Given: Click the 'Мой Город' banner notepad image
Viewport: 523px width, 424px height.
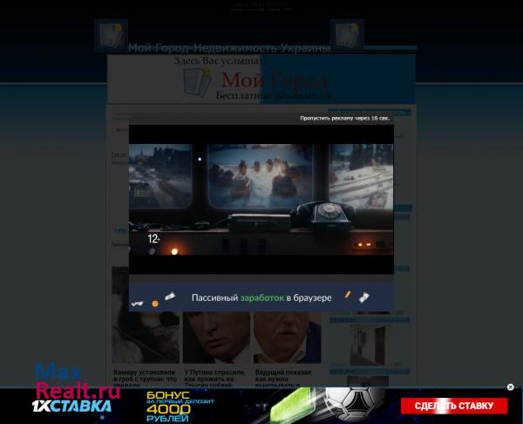Looking at the screenshot, I should [197, 82].
